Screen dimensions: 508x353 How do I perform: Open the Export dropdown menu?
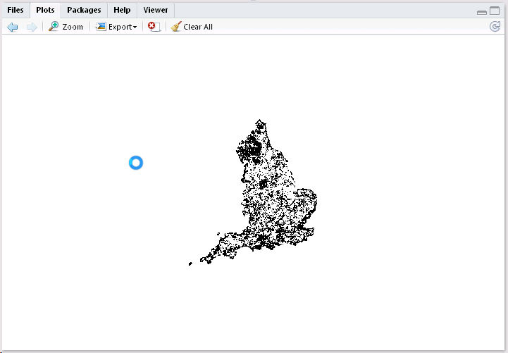click(x=116, y=27)
